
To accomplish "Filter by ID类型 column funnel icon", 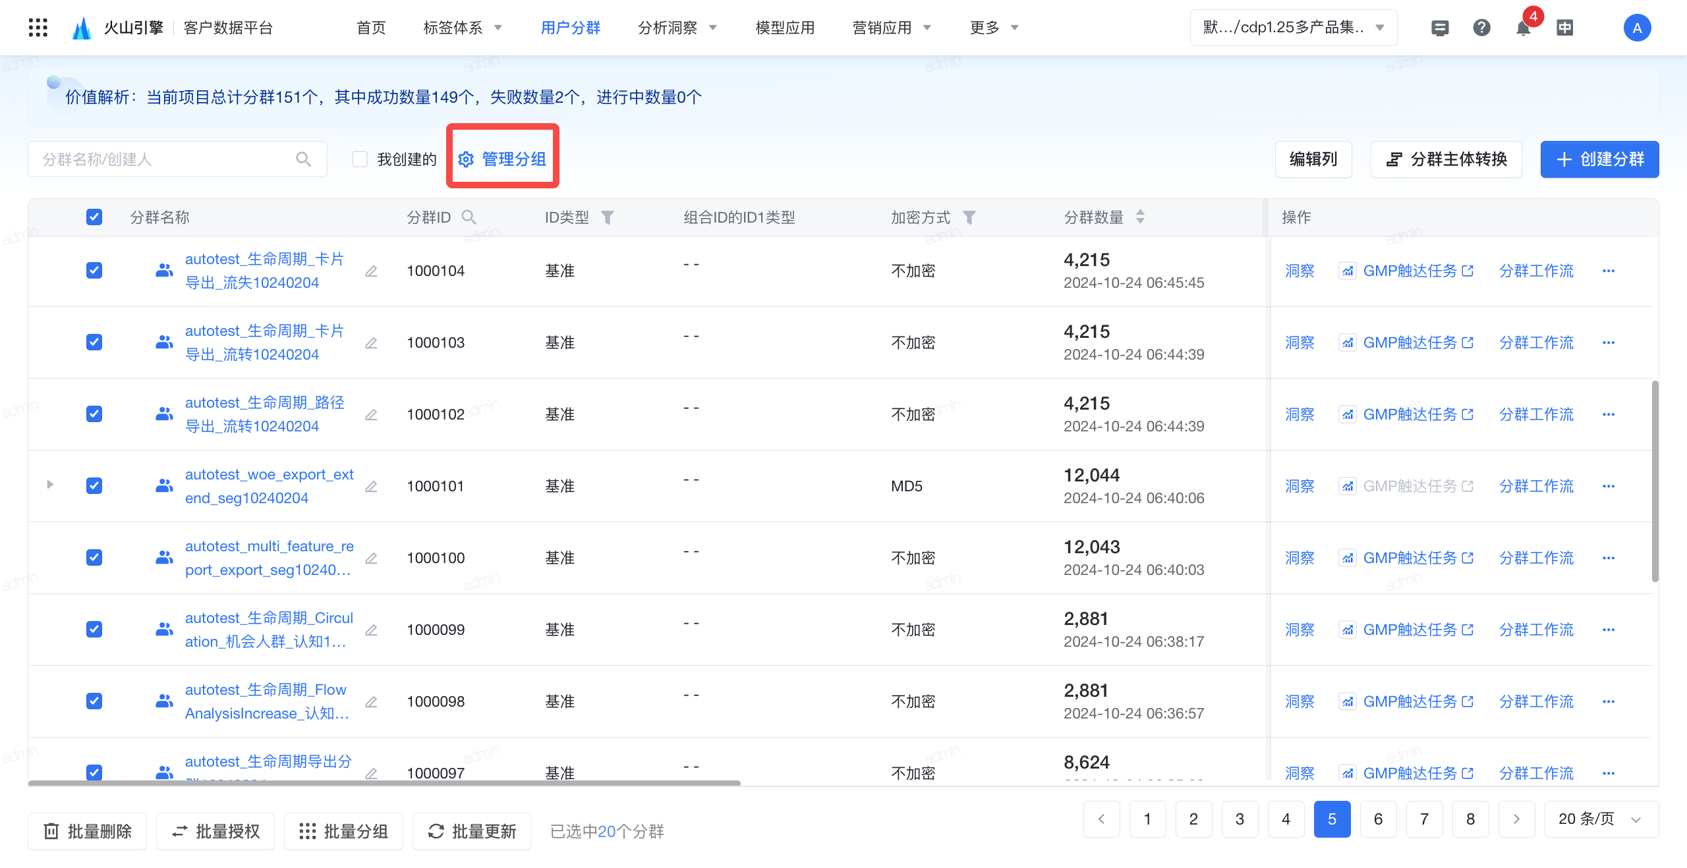I will coord(608,217).
